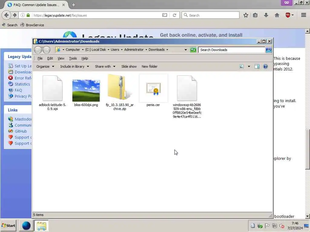Click the green refresh button in Explorer address bar
Image resolution: width=310 pixels, height=232 pixels.
(x=193, y=50)
